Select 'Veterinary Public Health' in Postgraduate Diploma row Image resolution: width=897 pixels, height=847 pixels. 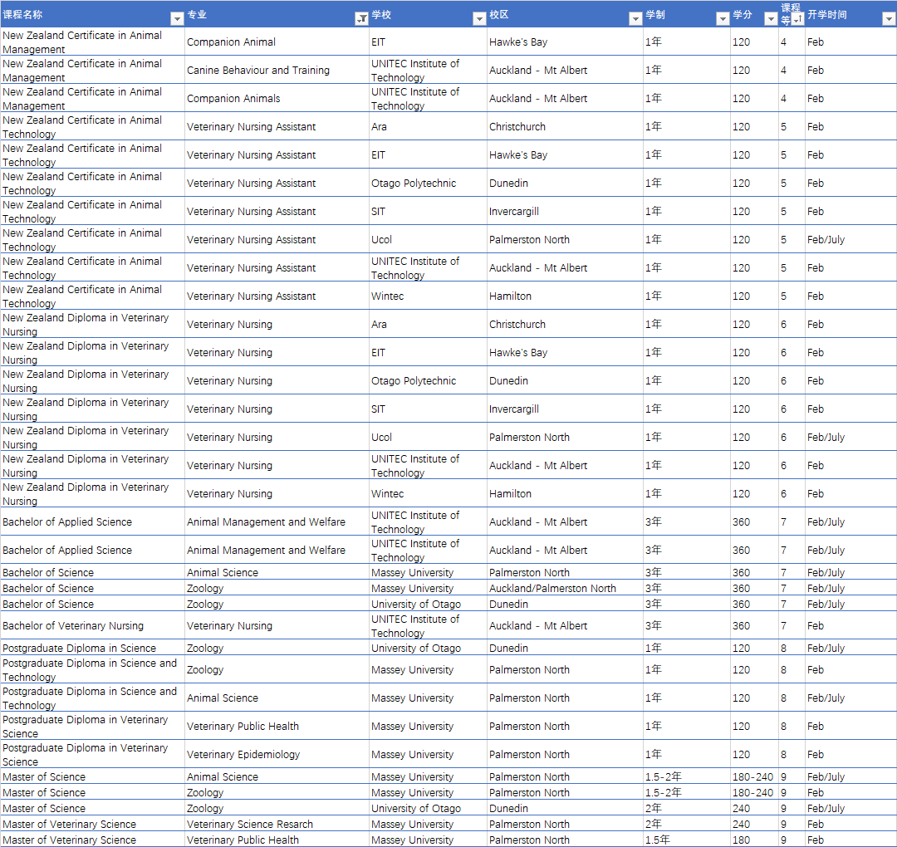[x=277, y=727]
